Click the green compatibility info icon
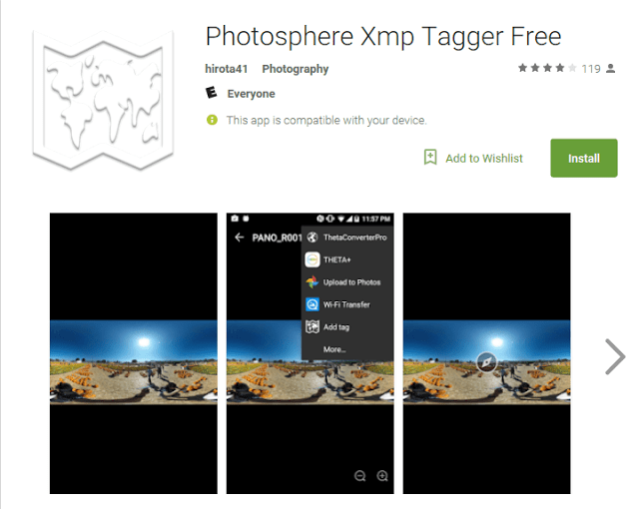Screen dimensions: 639x509 [x=212, y=120]
